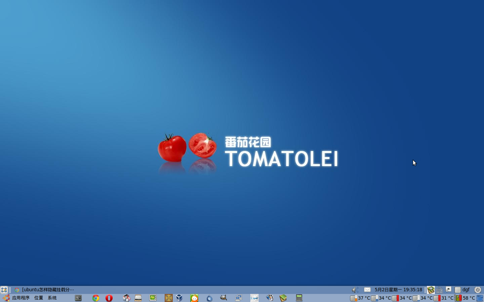Click the 31 °C temperature sensor
This screenshot has height=302, width=484.
pyautogui.click(x=444, y=298)
